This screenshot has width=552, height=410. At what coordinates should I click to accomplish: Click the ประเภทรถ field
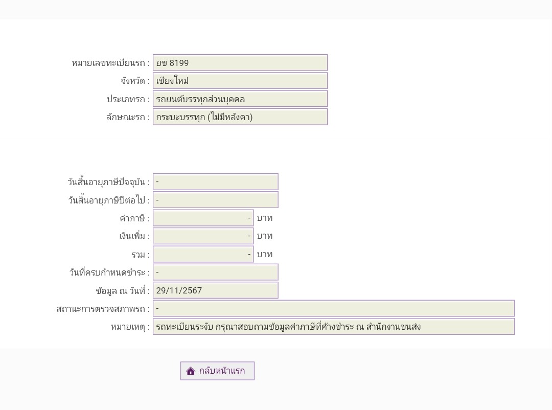click(x=240, y=99)
